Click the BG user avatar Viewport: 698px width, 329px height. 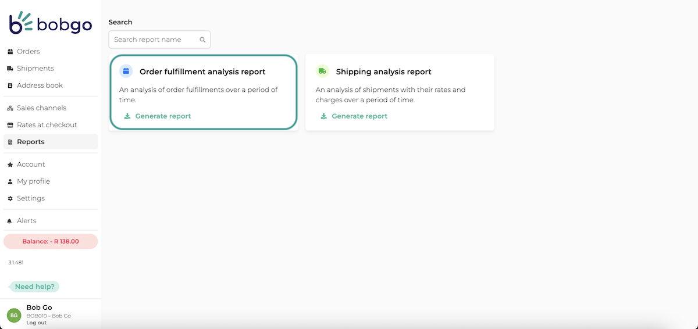click(x=14, y=315)
